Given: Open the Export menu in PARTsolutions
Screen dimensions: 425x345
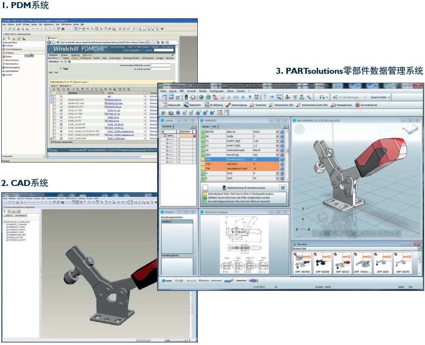Looking at the screenshot, I should click(173, 91).
